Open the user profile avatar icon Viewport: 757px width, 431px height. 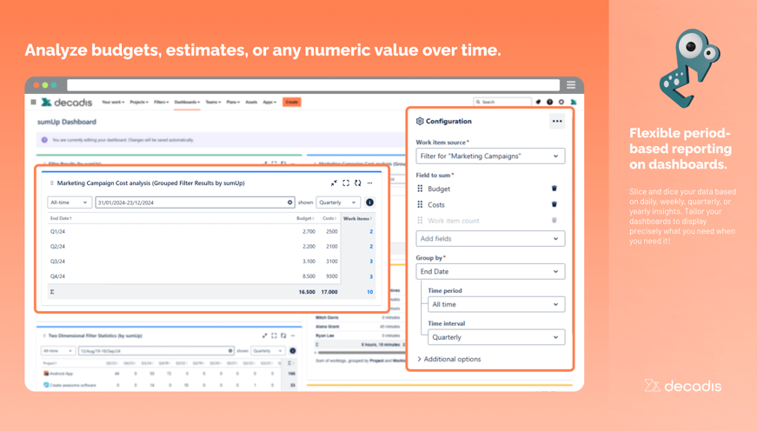click(574, 102)
